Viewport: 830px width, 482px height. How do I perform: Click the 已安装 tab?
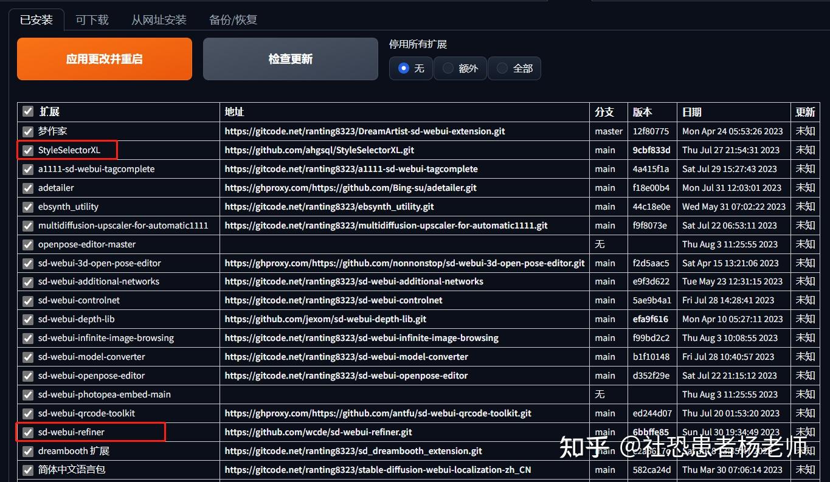pos(36,19)
